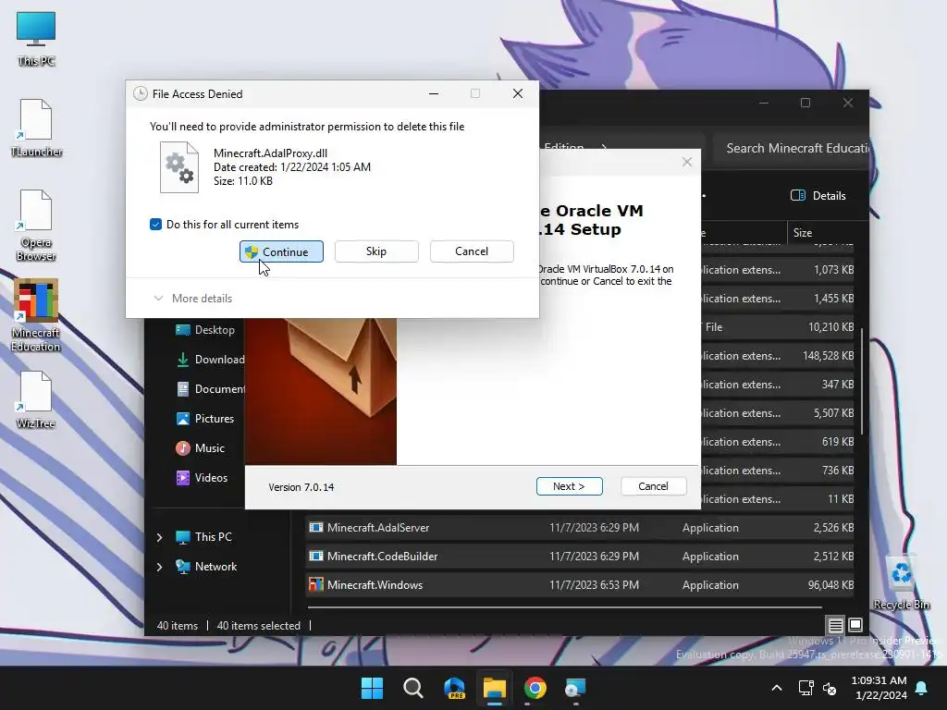The width and height of the screenshot is (947, 710).
Task: Click the '40 items selected' status text
Action: pyautogui.click(x=259, y=626)
